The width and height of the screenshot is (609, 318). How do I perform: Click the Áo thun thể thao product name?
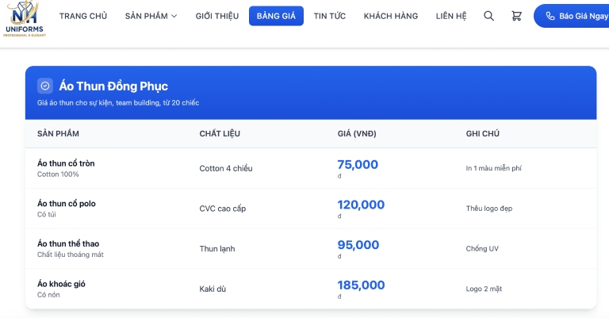point(68,243)
